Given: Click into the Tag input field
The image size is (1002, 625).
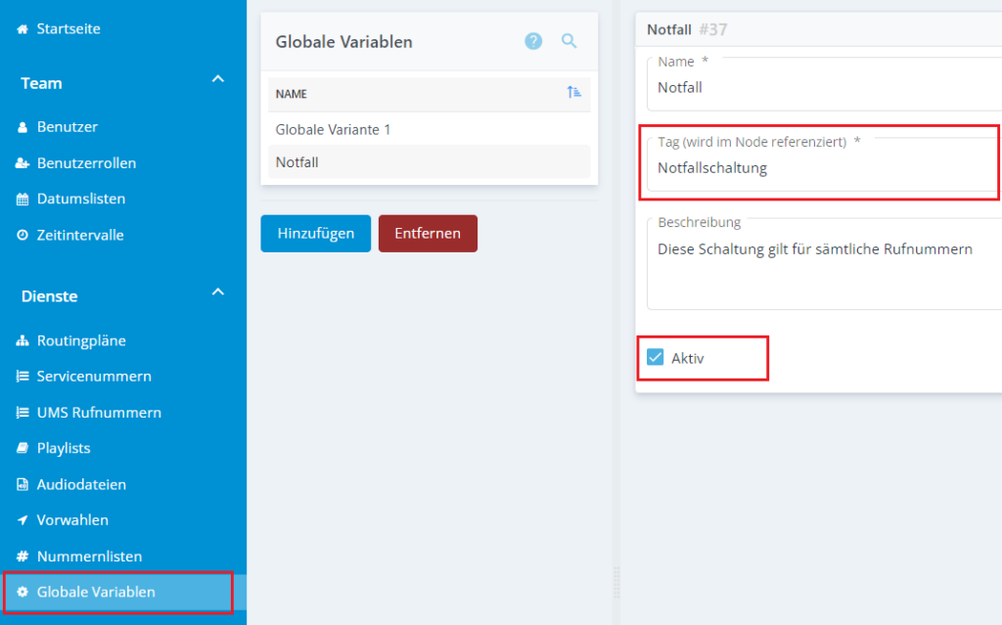Looking at the screenshot, I should [x=822, y=168].
